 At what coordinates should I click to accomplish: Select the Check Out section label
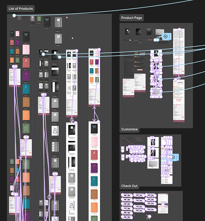[129, 186]
